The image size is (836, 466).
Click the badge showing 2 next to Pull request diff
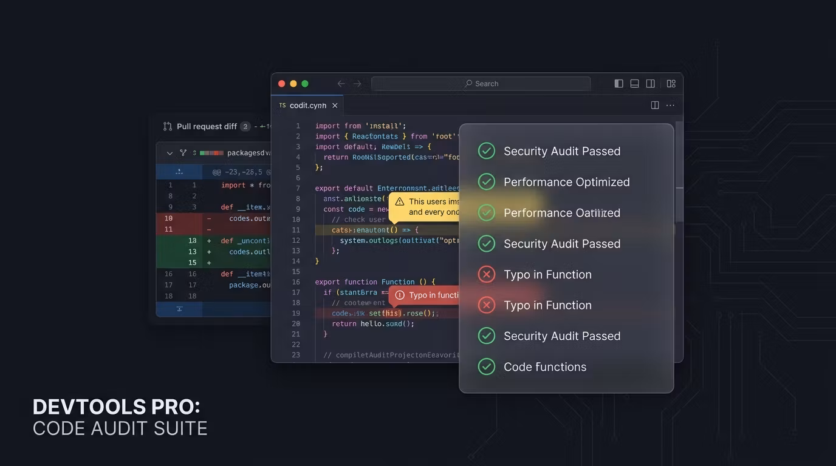click(x=245, y=126)
